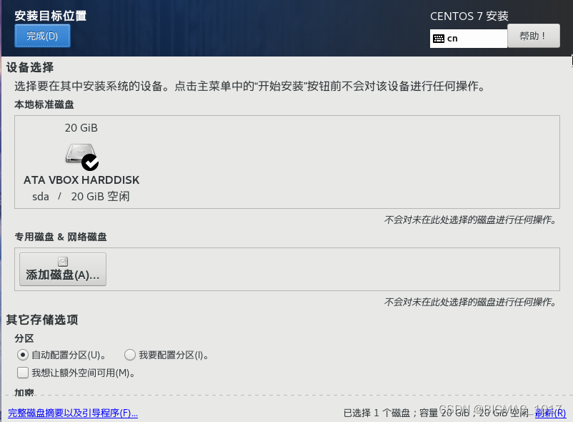Select the ATA VBOX HARDDISK drive icon
The image size is (573, 422).
coord(81,154)
